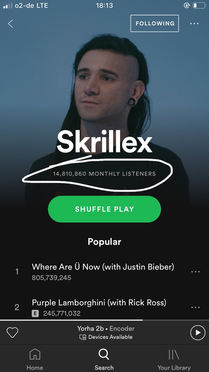209x372 pixels.
Task: Open Devices Available speaker icon
Action: click(x=83, y=337)
